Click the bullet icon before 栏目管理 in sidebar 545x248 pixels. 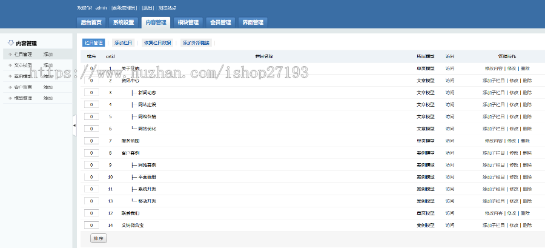click(10, 55)
